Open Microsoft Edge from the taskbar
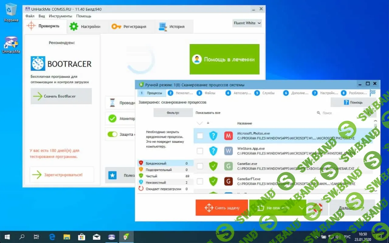 52,237
